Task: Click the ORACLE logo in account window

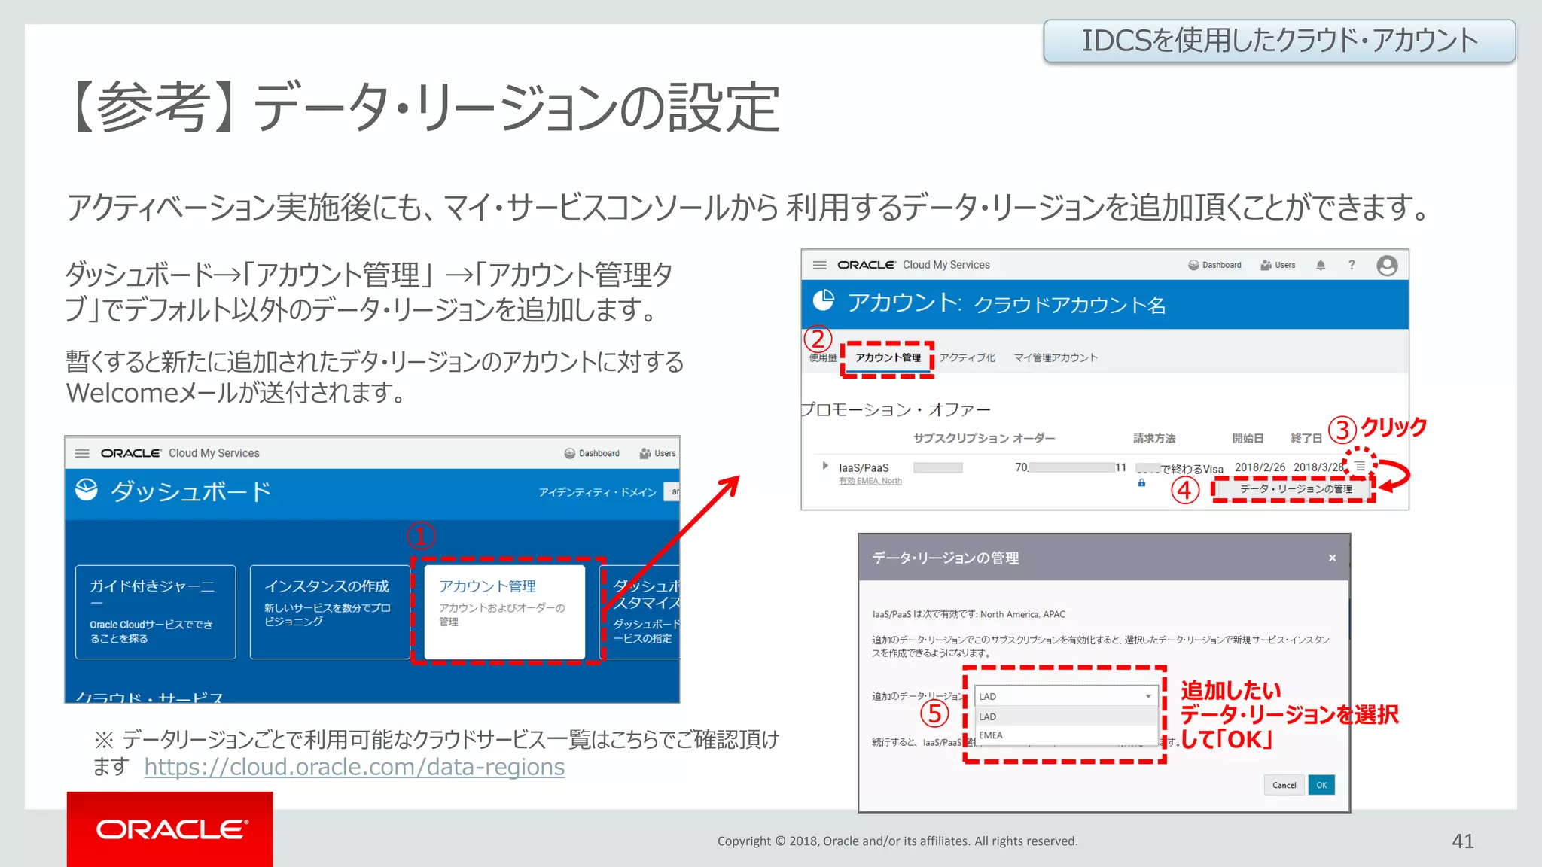Action: coord(866,265)
